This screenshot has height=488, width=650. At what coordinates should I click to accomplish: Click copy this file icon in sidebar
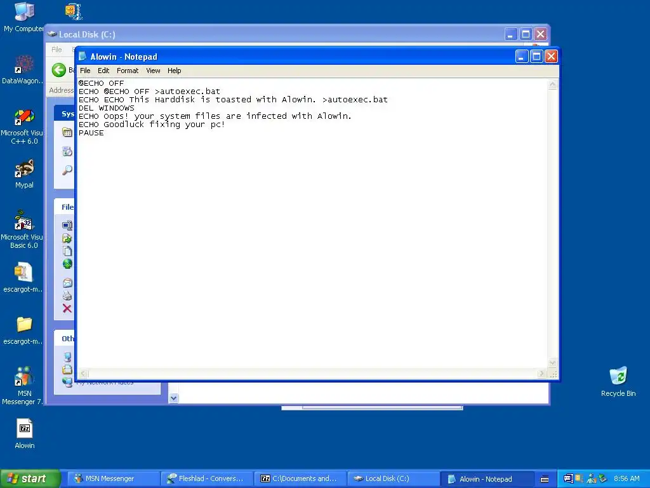[x=67, y=251]
